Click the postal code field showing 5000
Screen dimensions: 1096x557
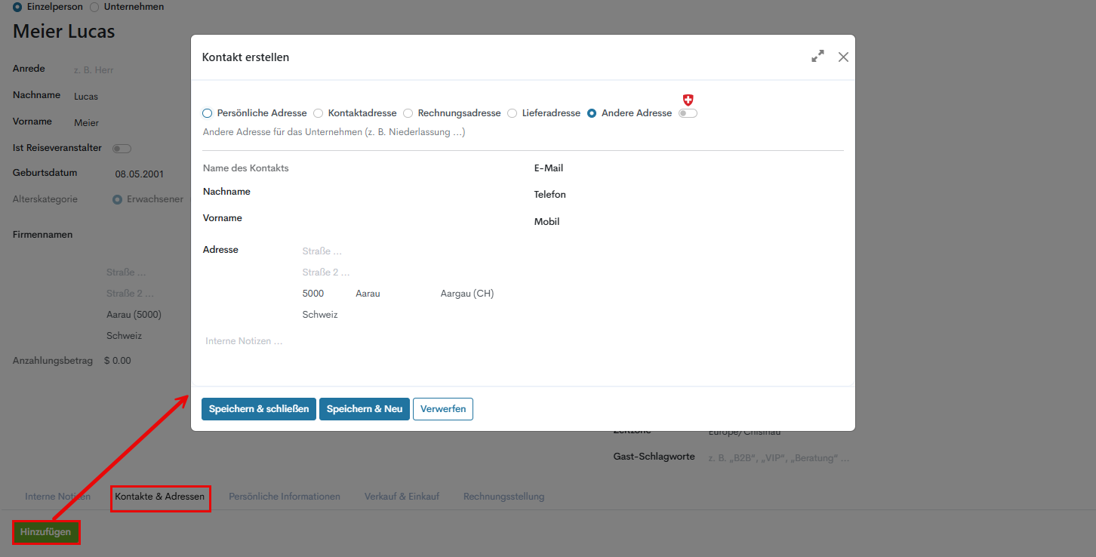[323, 294]
